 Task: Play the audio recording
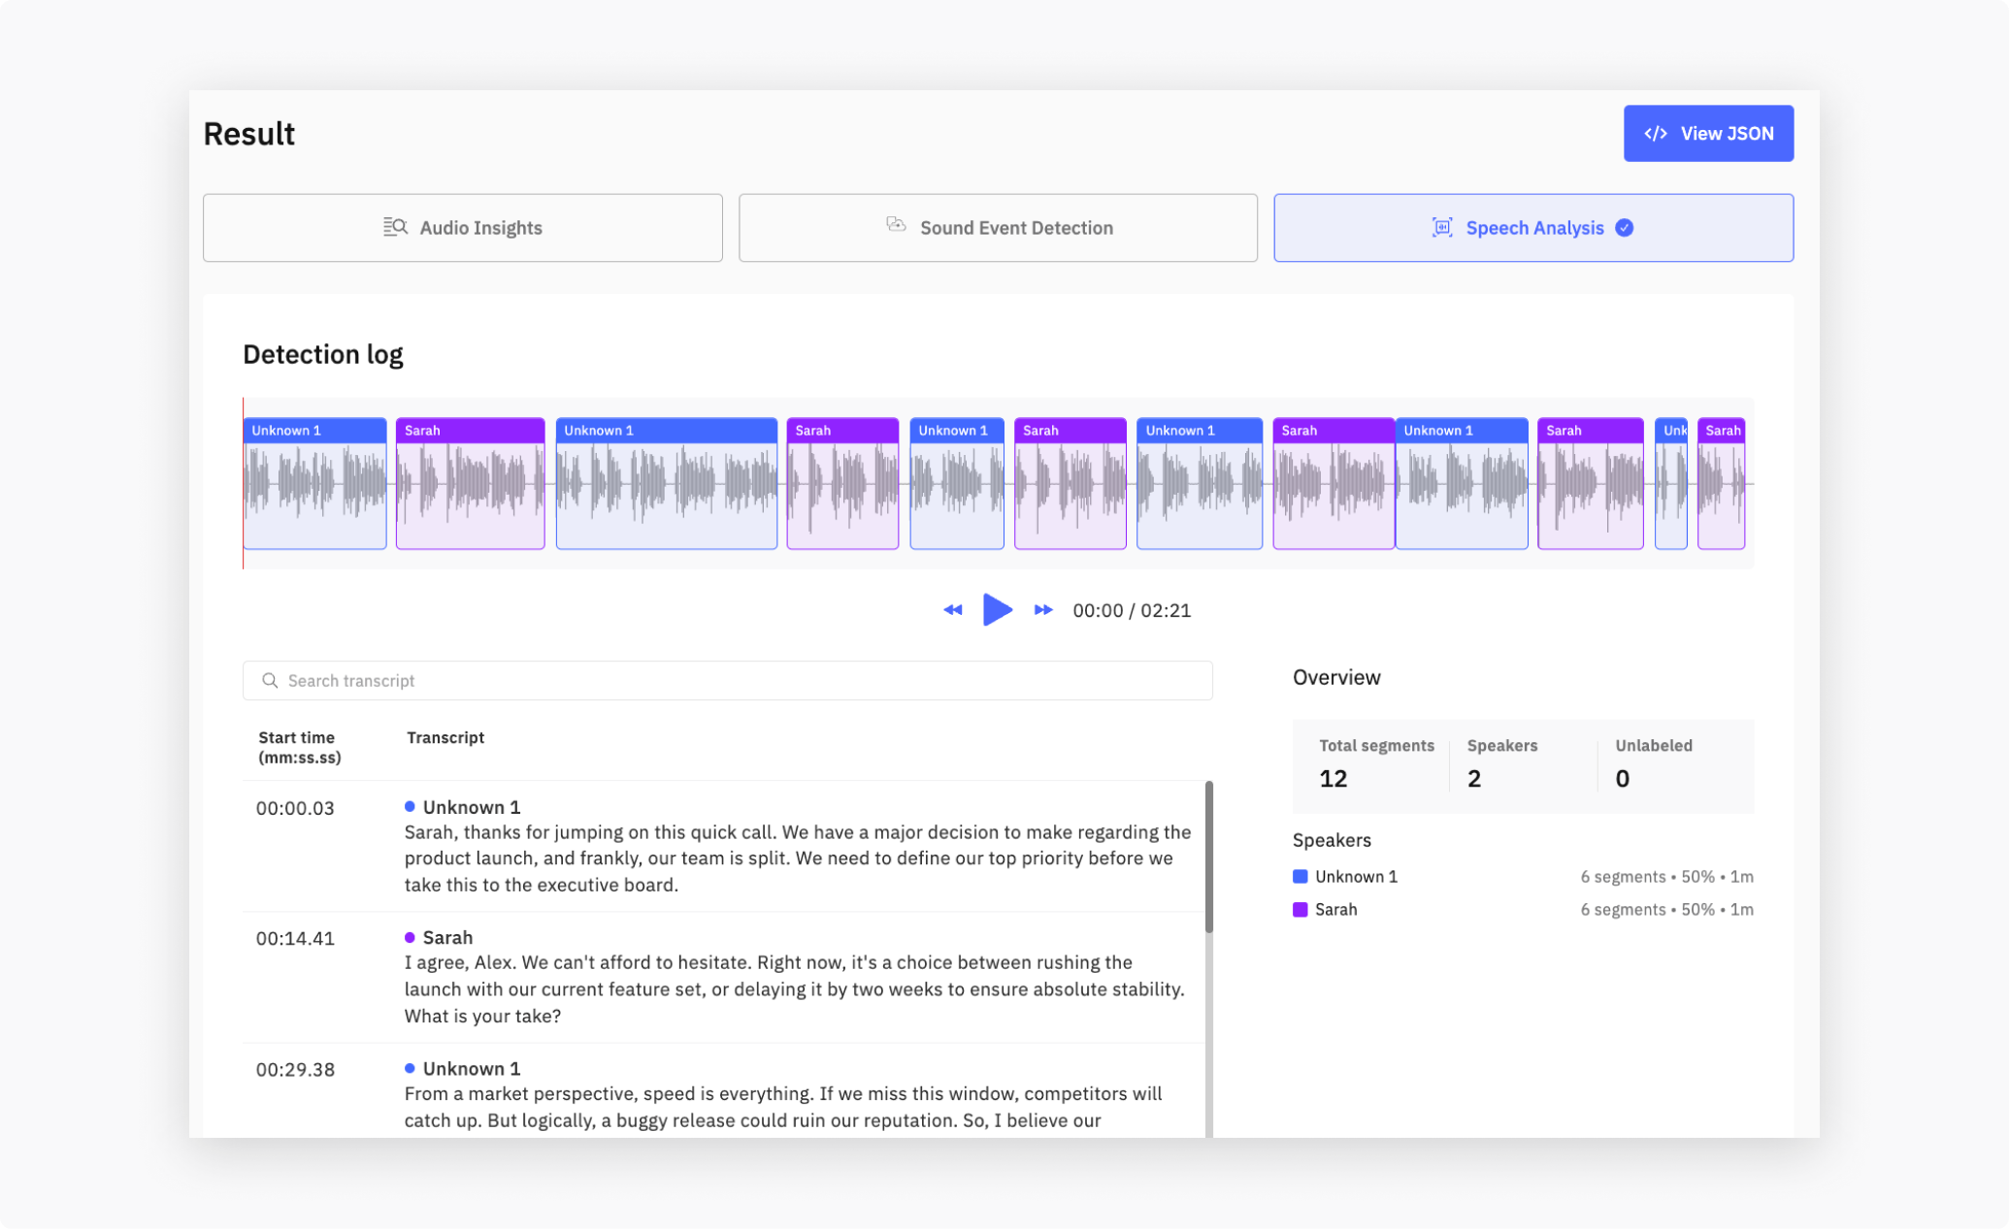pyautogui.click(x=997, y=609)
